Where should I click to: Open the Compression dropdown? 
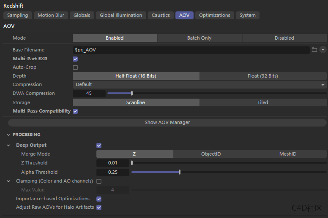(200, 85)
